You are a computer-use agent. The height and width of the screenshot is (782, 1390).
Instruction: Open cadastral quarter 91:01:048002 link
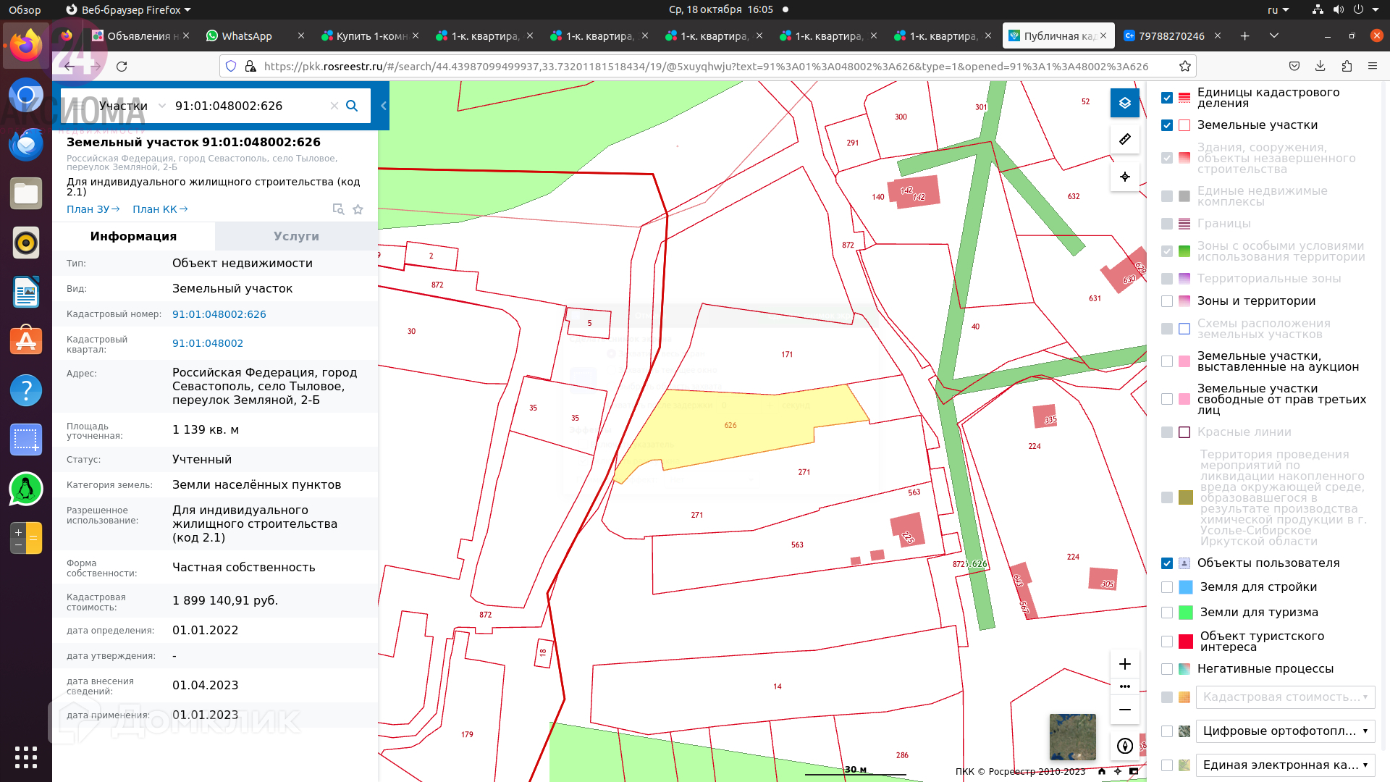coord(208,343)
